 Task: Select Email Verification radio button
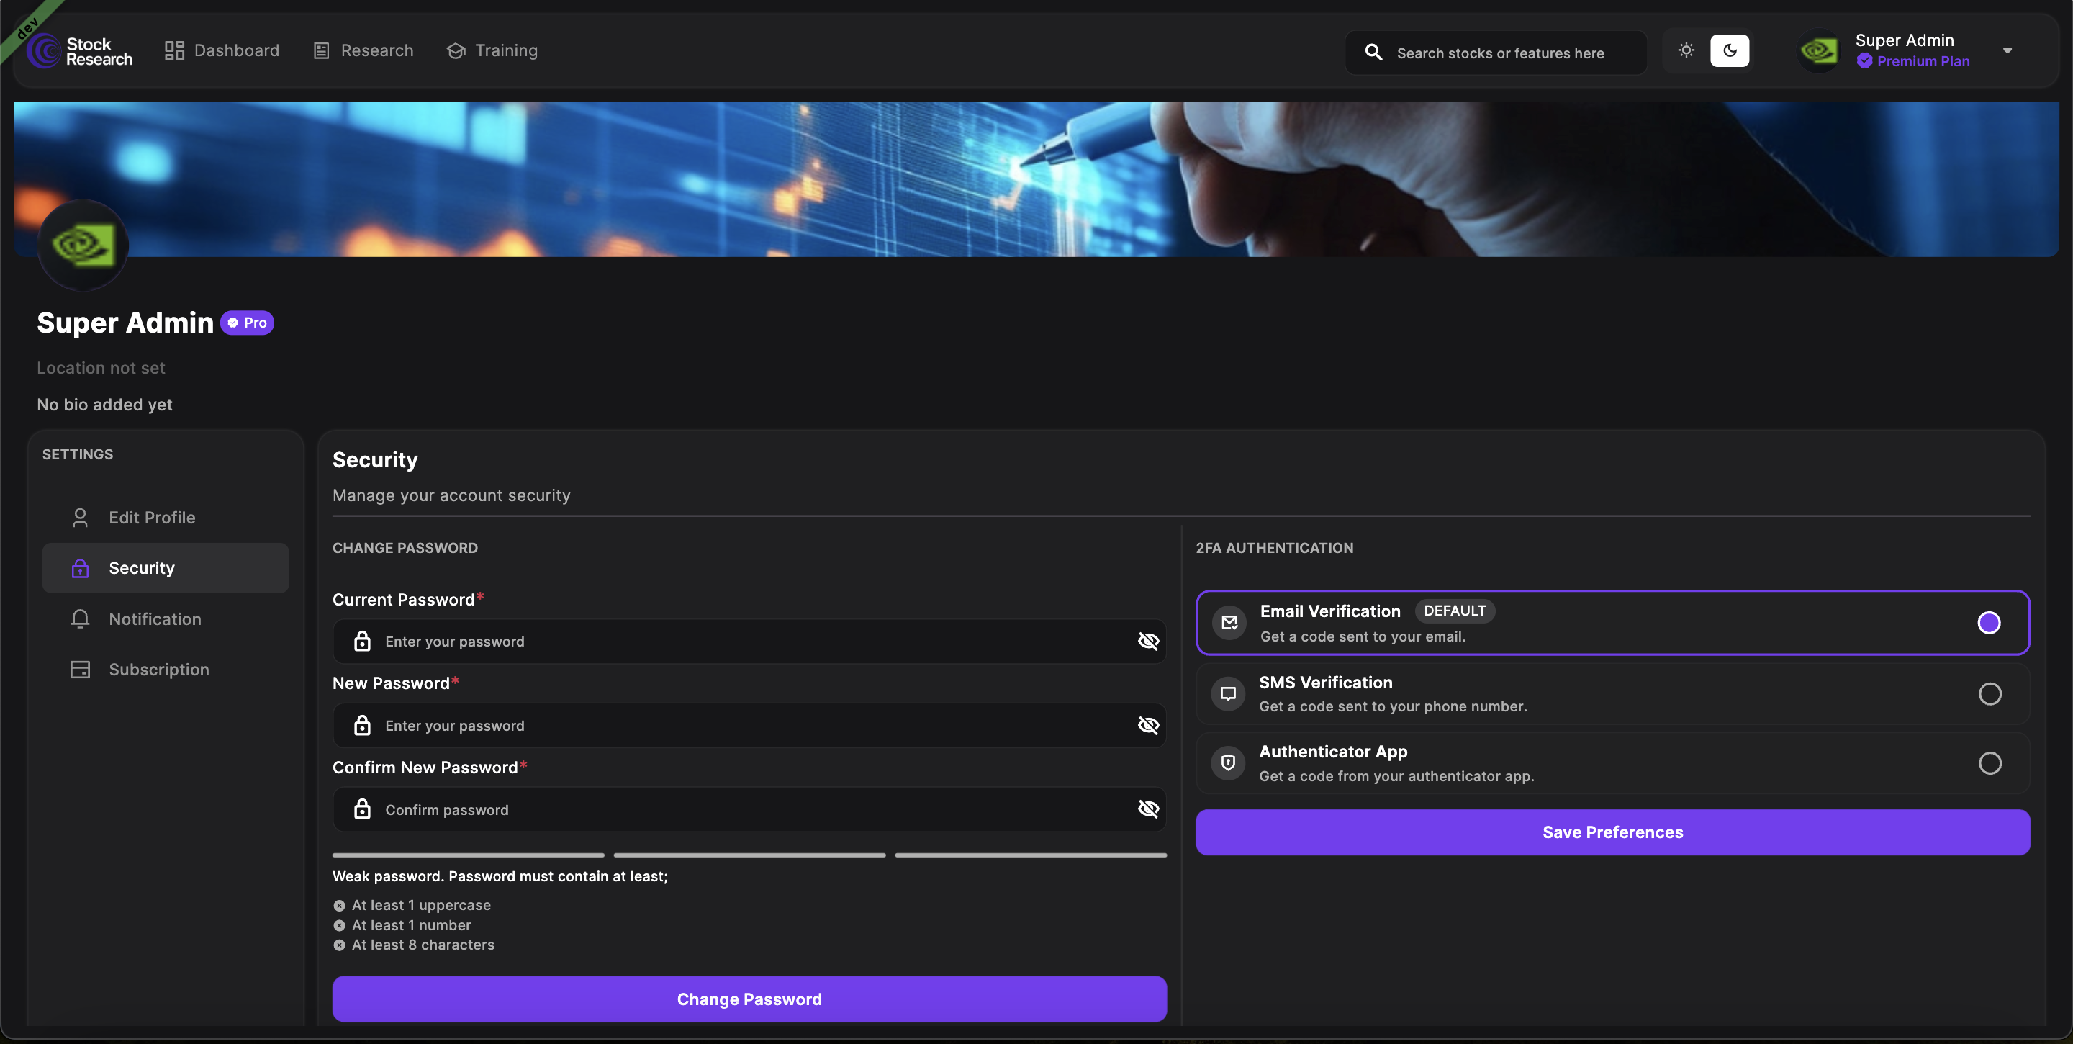pos(1989,623)
